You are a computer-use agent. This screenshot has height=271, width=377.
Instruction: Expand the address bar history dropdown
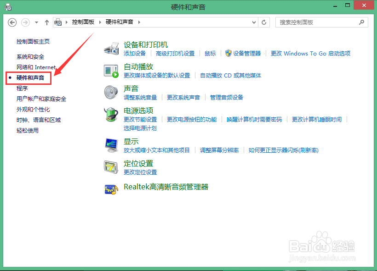pyautogui.click(x=254, y=22)
